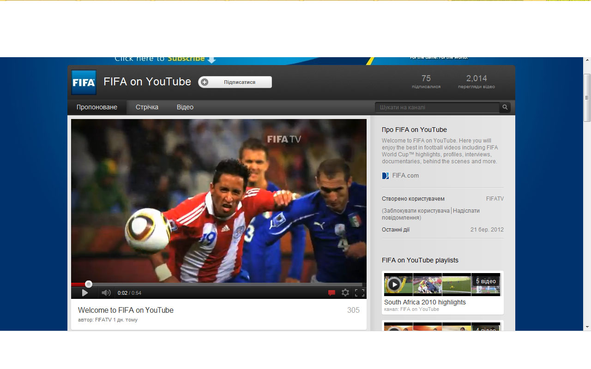This screenshot has height=369, width=591.
Task: Focus the Шукати на каналі search field
Action: pos(437,107)
